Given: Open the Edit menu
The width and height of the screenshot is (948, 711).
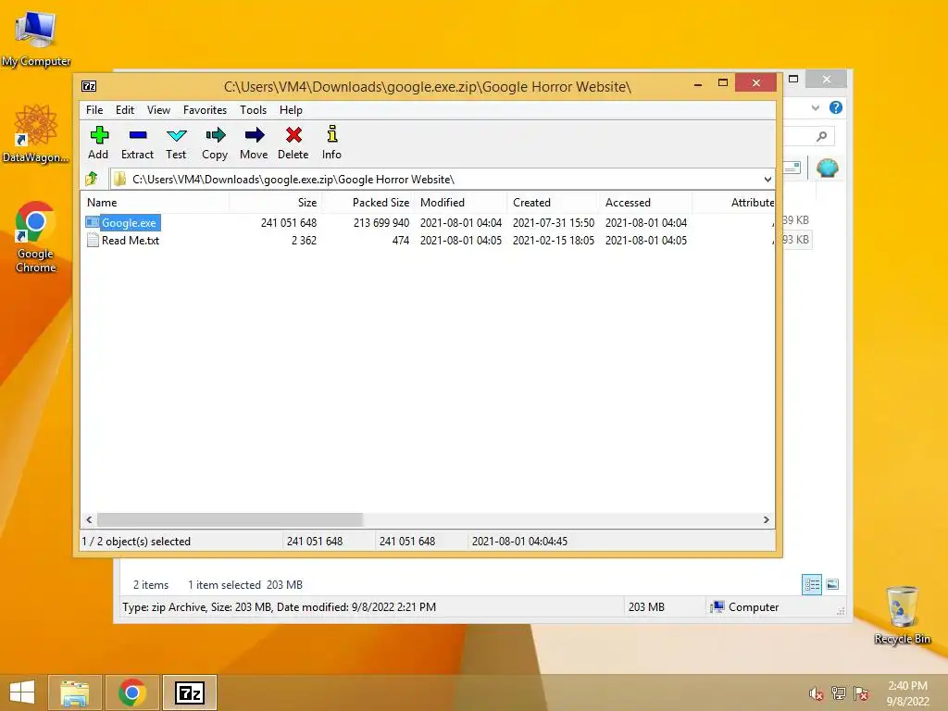Looking at the screenshot, I should [x=125, y=110].
